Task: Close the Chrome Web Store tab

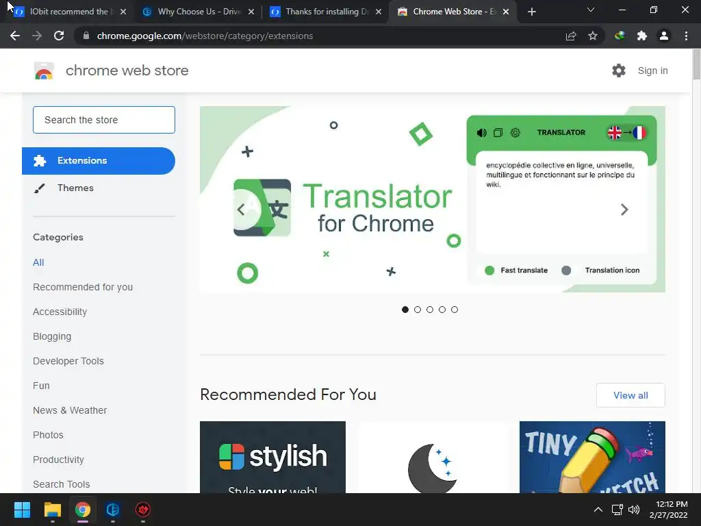Action: tap(506, 12)
